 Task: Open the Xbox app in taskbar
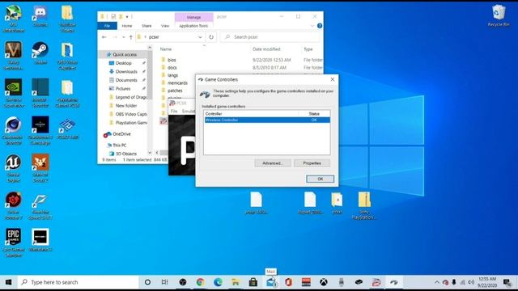pyautogui.click(x=324, y=282)
